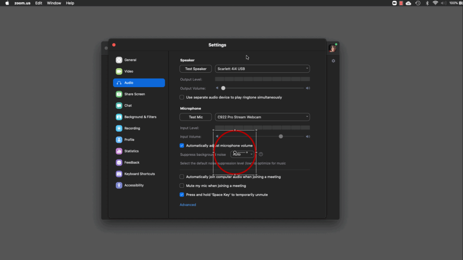The height and width of the screenshot is (260, 463).
Task: Open the Chat settings icon
Action: click(119, 106)
